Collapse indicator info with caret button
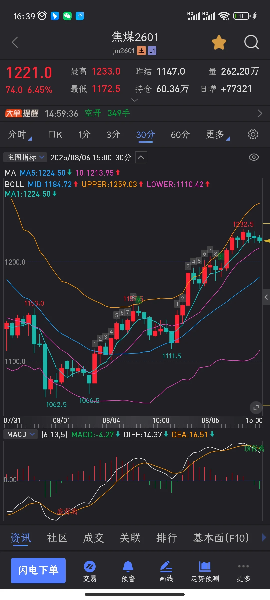Image resolution: width=270 pixels, height=600 pixels. pos(141,157)
